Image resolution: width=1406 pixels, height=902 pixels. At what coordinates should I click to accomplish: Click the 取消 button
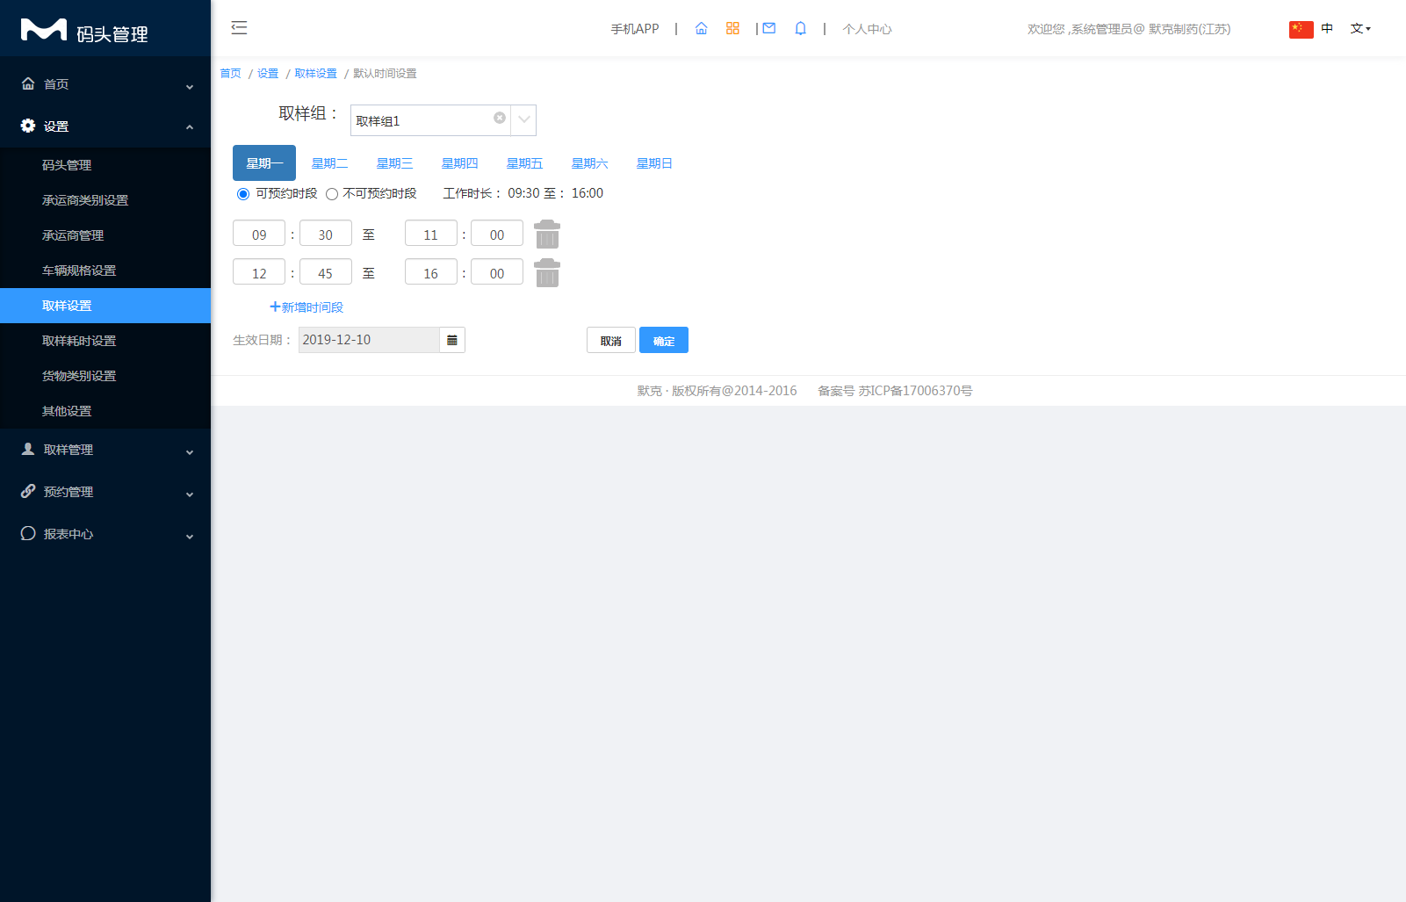(611, 340)
